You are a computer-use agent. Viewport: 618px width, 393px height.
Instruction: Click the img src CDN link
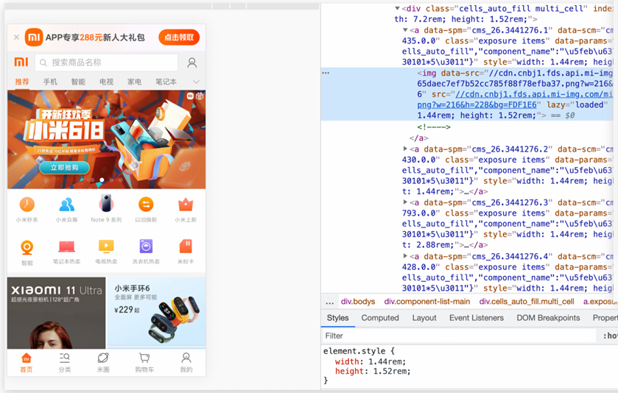[x=514, y=99]
